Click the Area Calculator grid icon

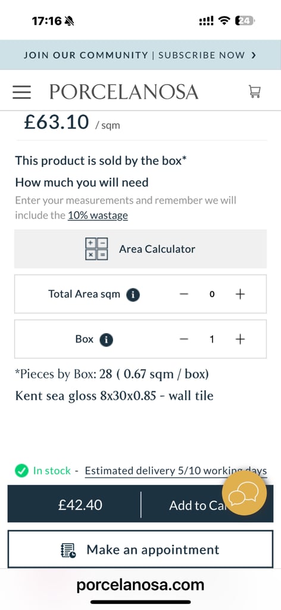(x=96, y=248)
